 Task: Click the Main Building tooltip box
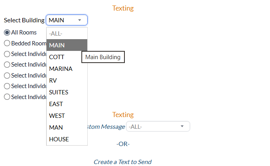(103, 57)
